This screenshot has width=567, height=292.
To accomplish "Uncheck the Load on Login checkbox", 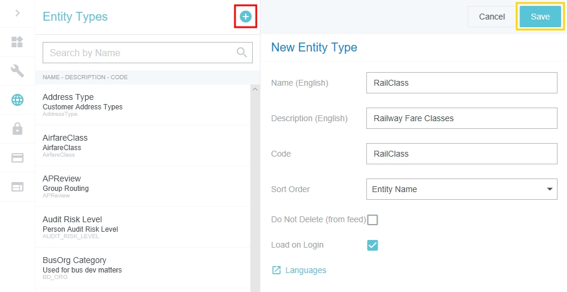I will click(x=372, y=245).
